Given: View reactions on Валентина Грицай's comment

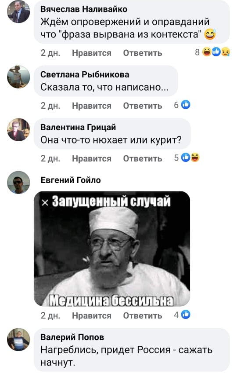Looking at the screenshot, I should [187, 158].
